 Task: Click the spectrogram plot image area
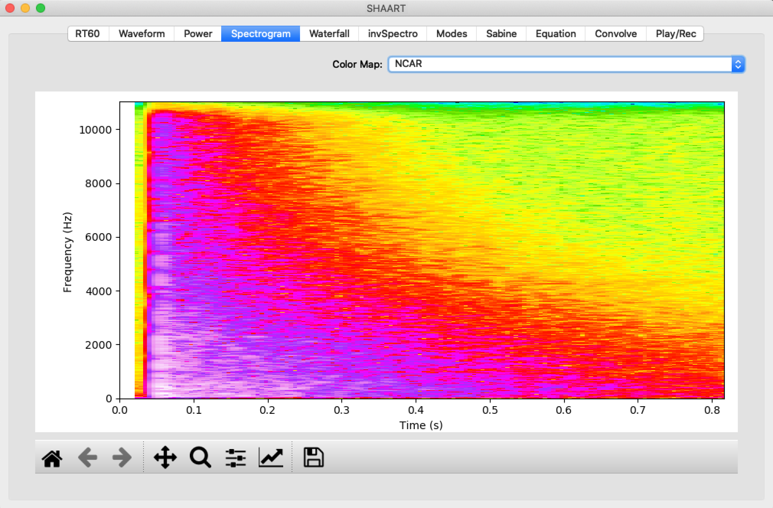(422, 250)
